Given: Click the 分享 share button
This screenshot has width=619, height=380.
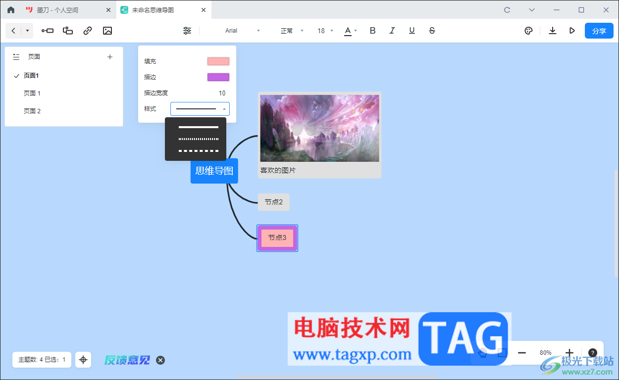Looking at the screenshot, I should point(599,31).
